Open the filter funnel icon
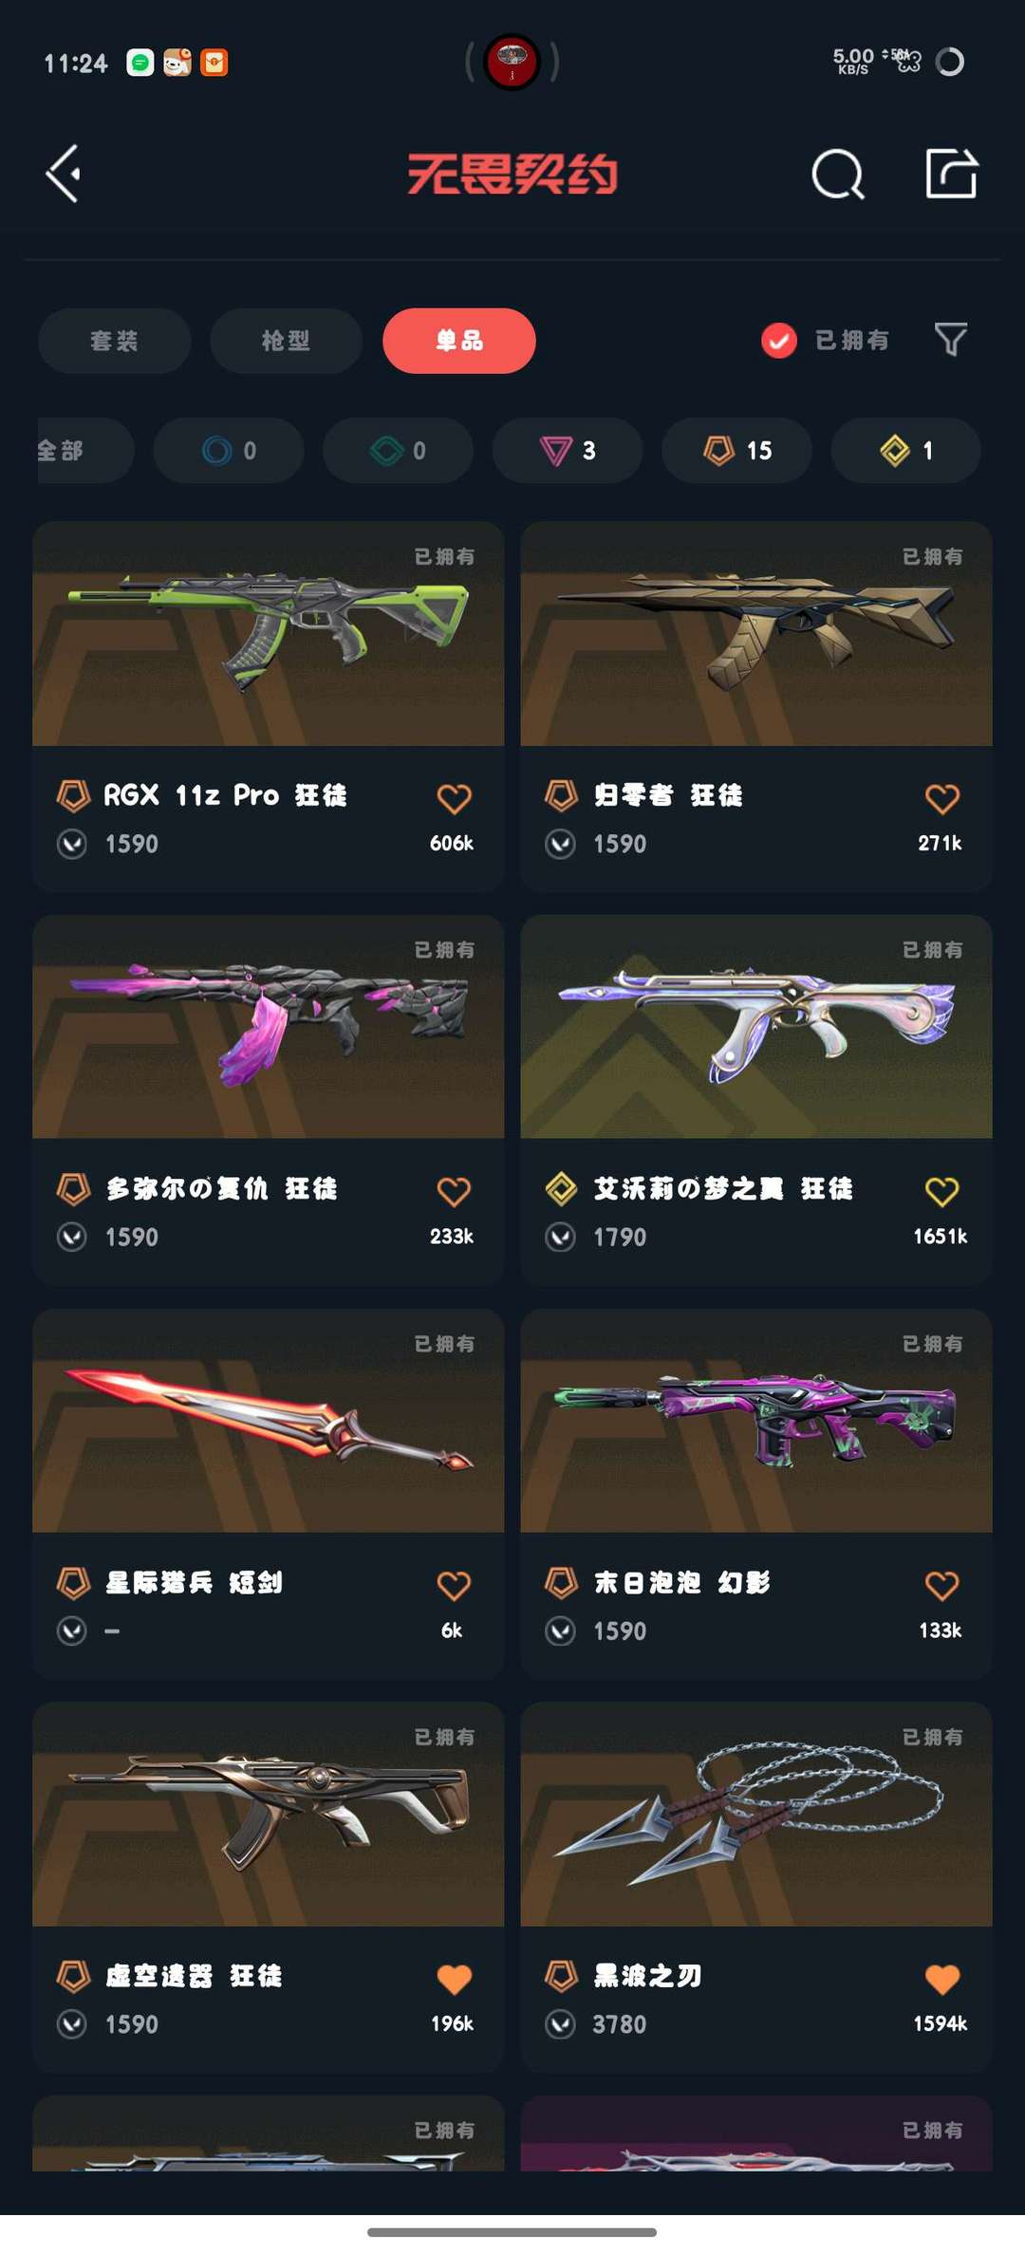 click(x=950, y=340)
